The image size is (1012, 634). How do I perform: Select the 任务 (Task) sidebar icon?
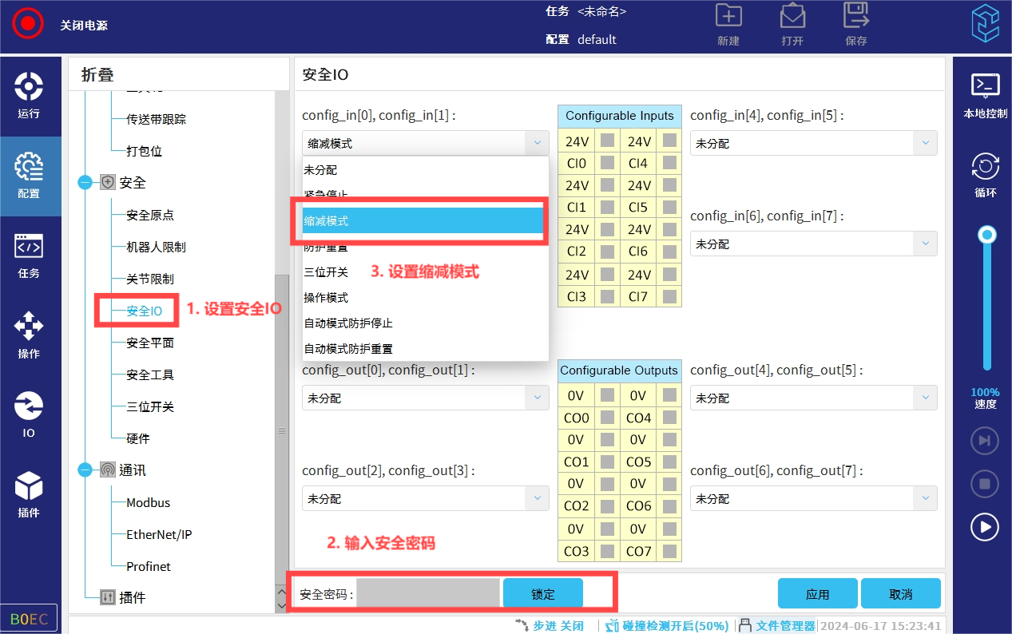(x=29, y=256)
